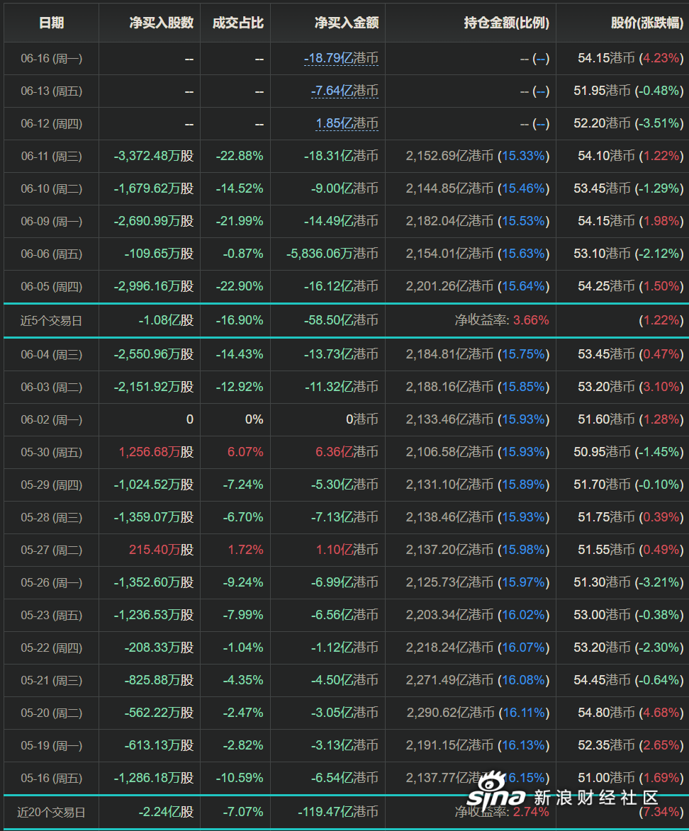Click the red 1,256.68万股 net buy value
This screenshot has width=689, height=831.
click(156, 452)
